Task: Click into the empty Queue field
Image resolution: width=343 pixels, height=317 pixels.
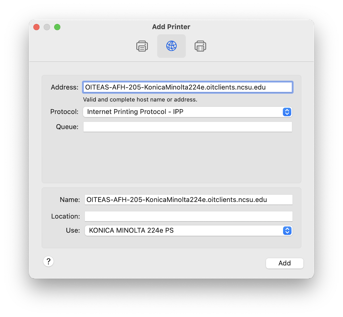Action: tap(187, 127)
